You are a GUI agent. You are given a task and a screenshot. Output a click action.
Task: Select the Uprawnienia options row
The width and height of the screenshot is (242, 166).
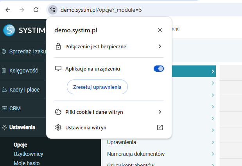[x=122, y=142]
